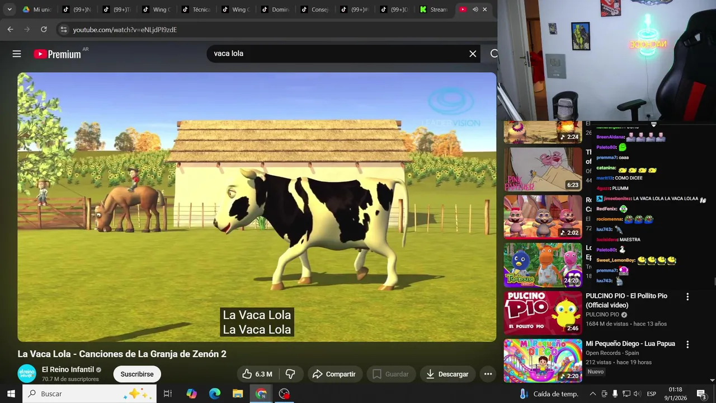Image resolution: width=716 pixels, height=403 pixels.
Task: Reload the YouTube page
Action: pyautogui.click(x=44, y=30)
